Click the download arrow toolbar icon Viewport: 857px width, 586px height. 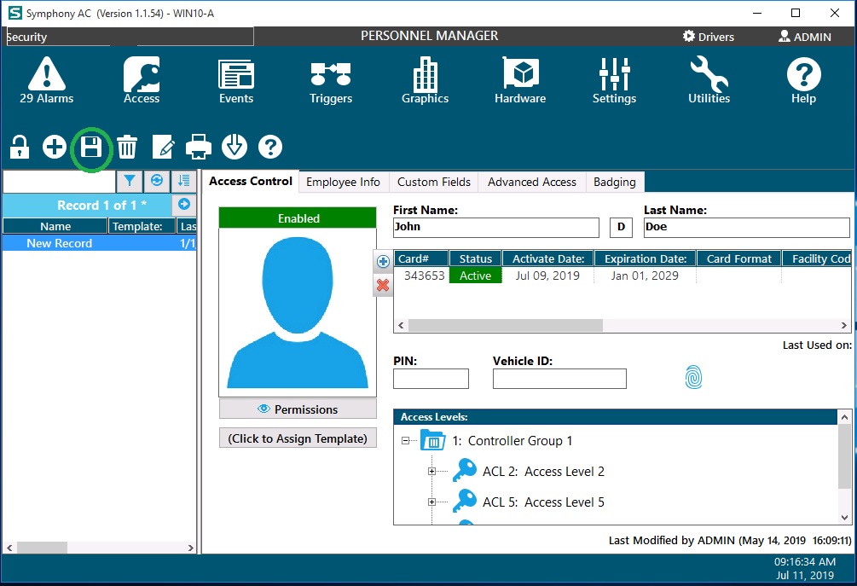tap(235, 147)
